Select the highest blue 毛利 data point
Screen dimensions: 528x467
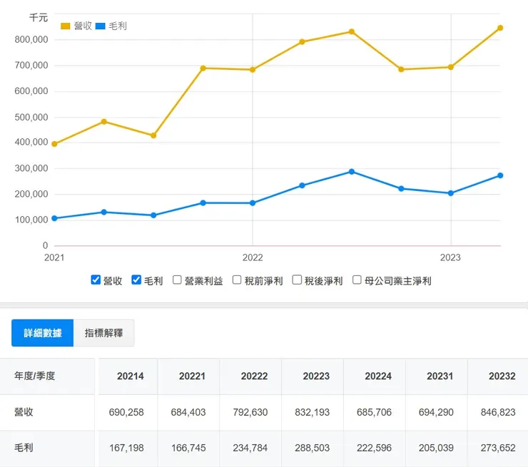pyautogui.click(x=352, y=172)
